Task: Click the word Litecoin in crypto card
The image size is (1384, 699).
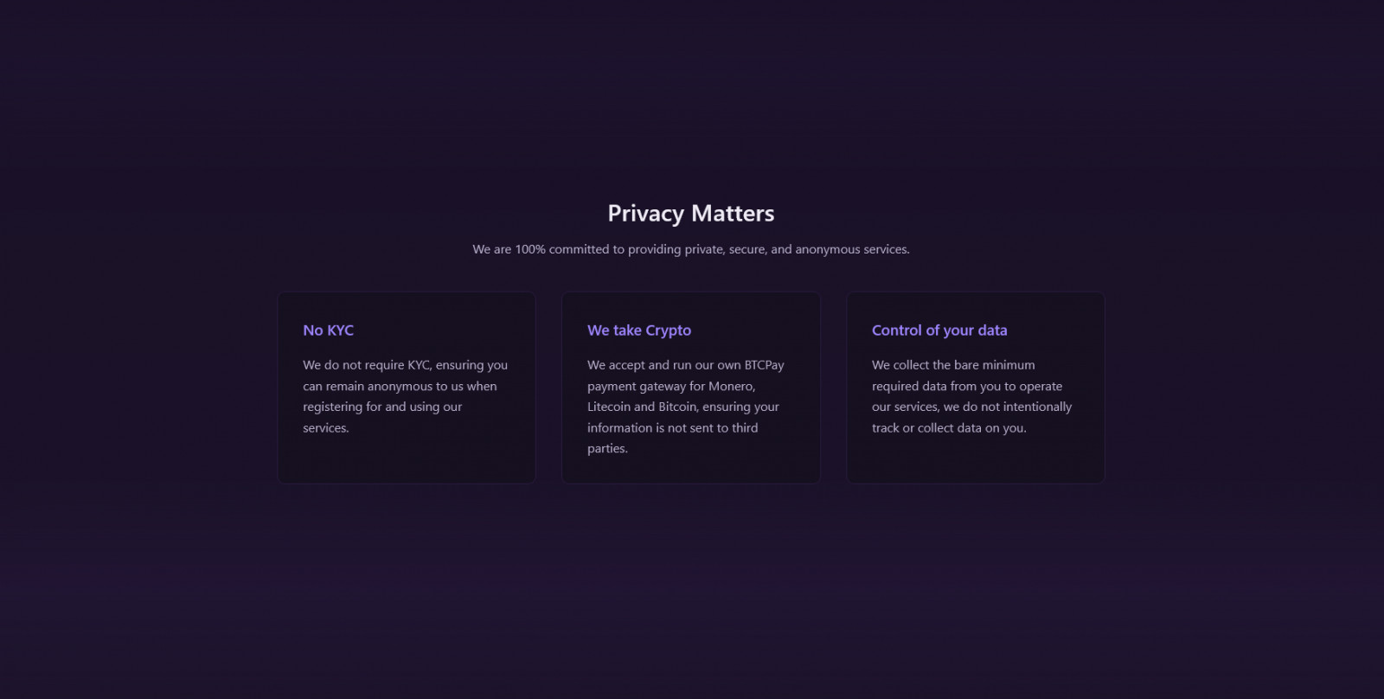Action: pyautogui.click(x=609, y=407)
